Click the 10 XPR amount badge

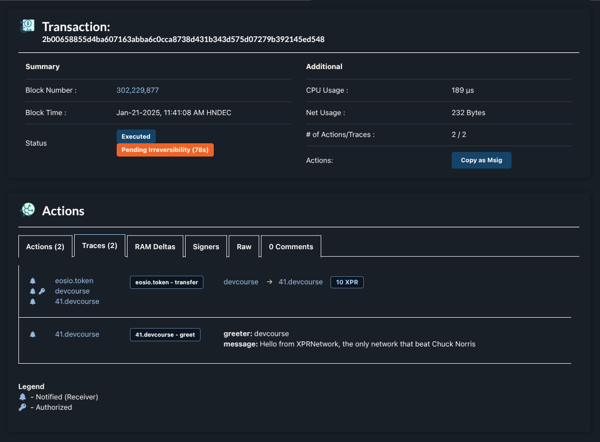[x=347, y=282]
